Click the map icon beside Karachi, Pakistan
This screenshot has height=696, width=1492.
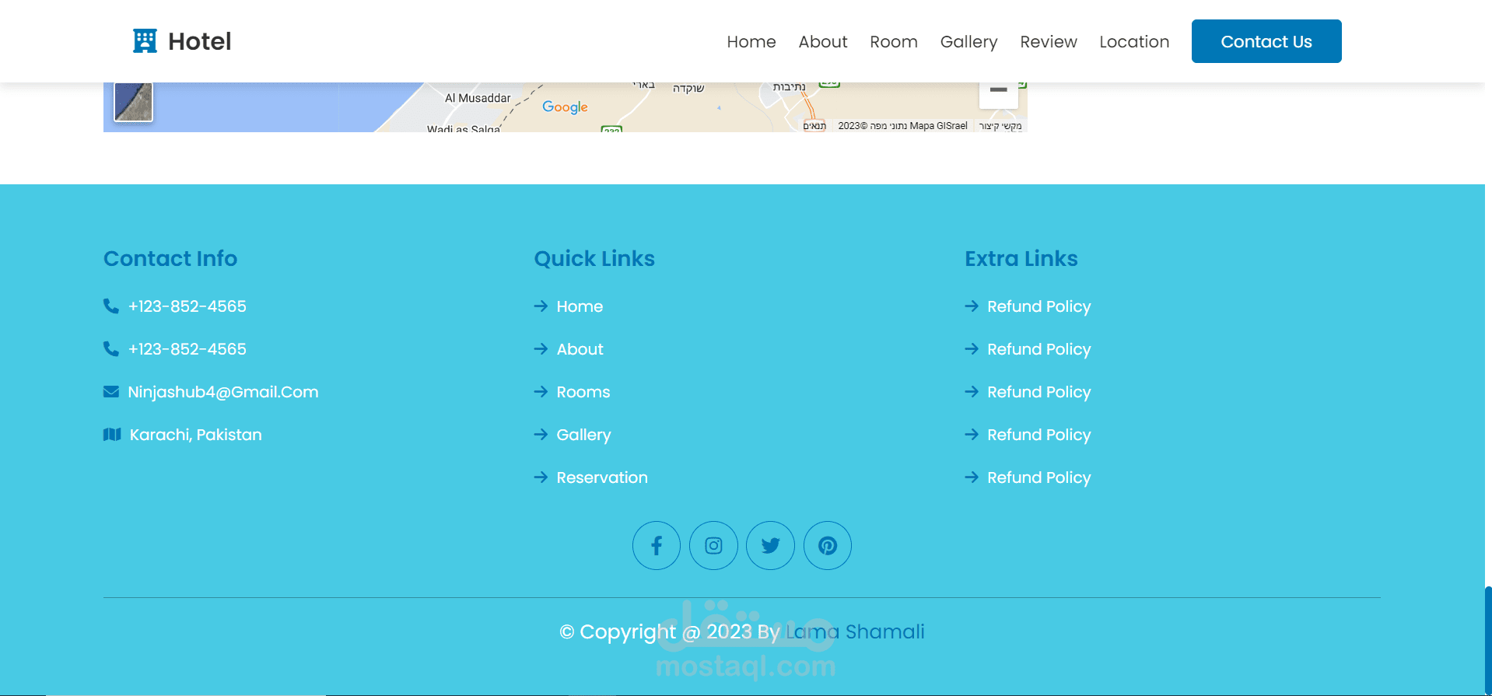click(112, 435)
